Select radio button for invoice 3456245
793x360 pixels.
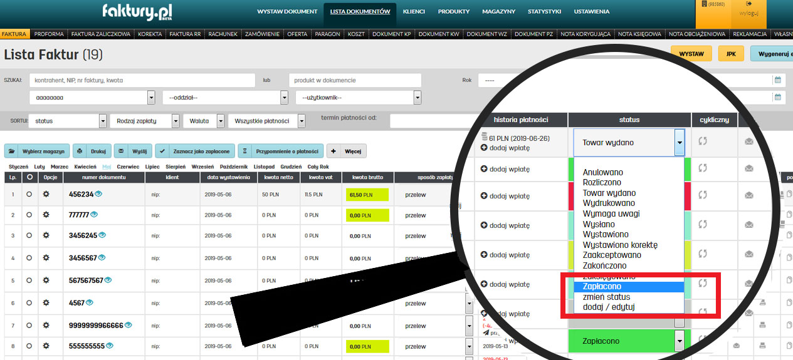click(29, 236)
